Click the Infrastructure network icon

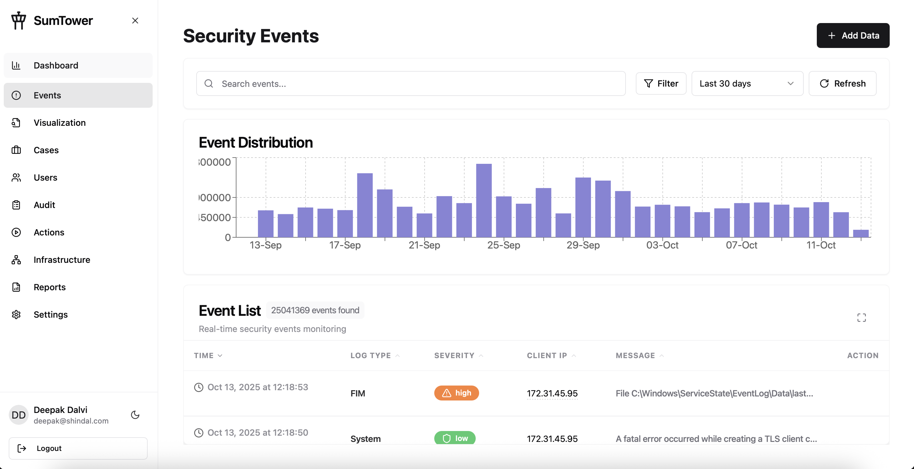tap(16, 260)
